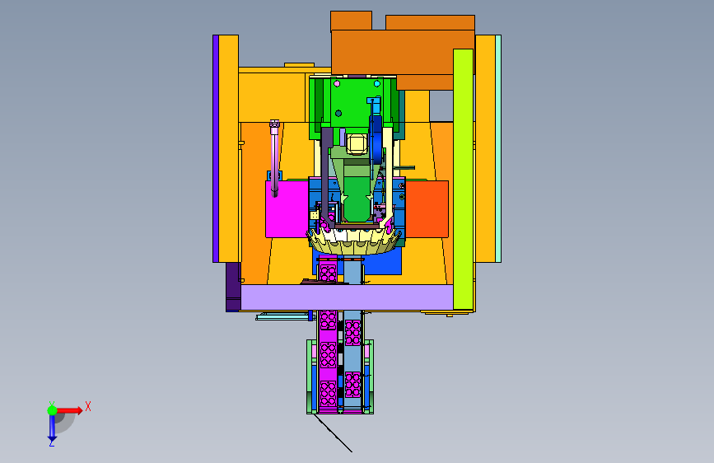Select the light yellow hexagonal part in the center

tap(356, 144)
